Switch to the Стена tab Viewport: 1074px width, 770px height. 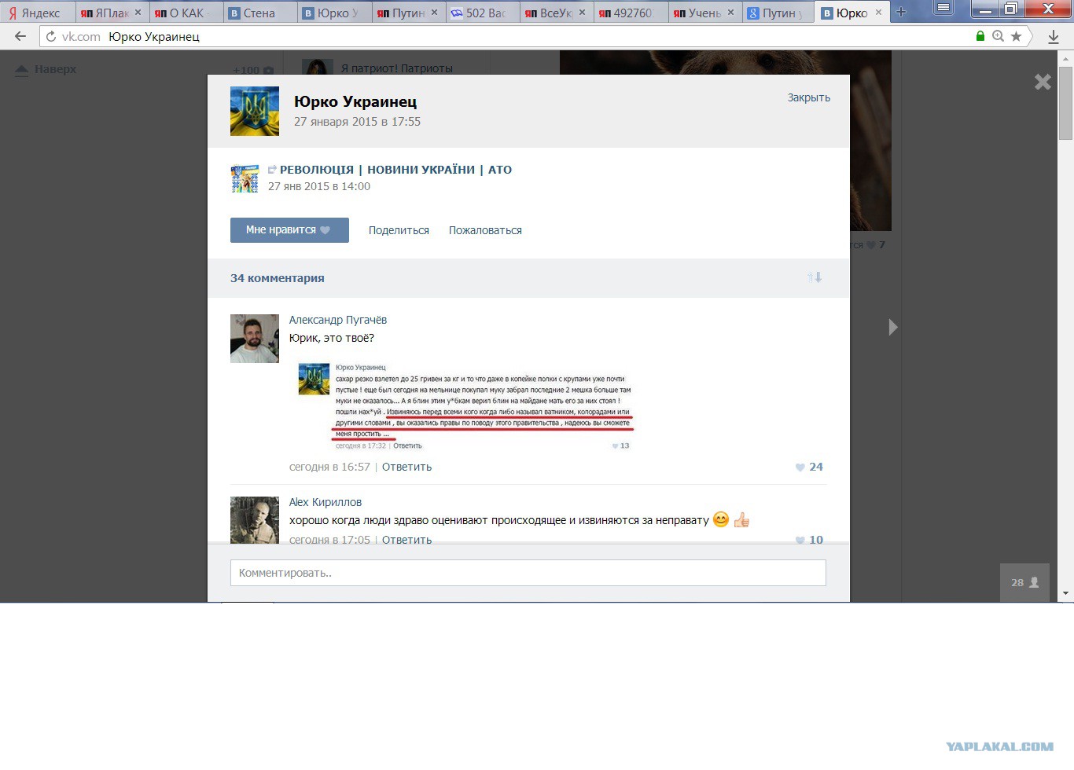(x=259, y=13)
